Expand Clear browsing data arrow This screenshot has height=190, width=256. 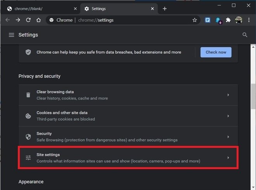point(228,95)
